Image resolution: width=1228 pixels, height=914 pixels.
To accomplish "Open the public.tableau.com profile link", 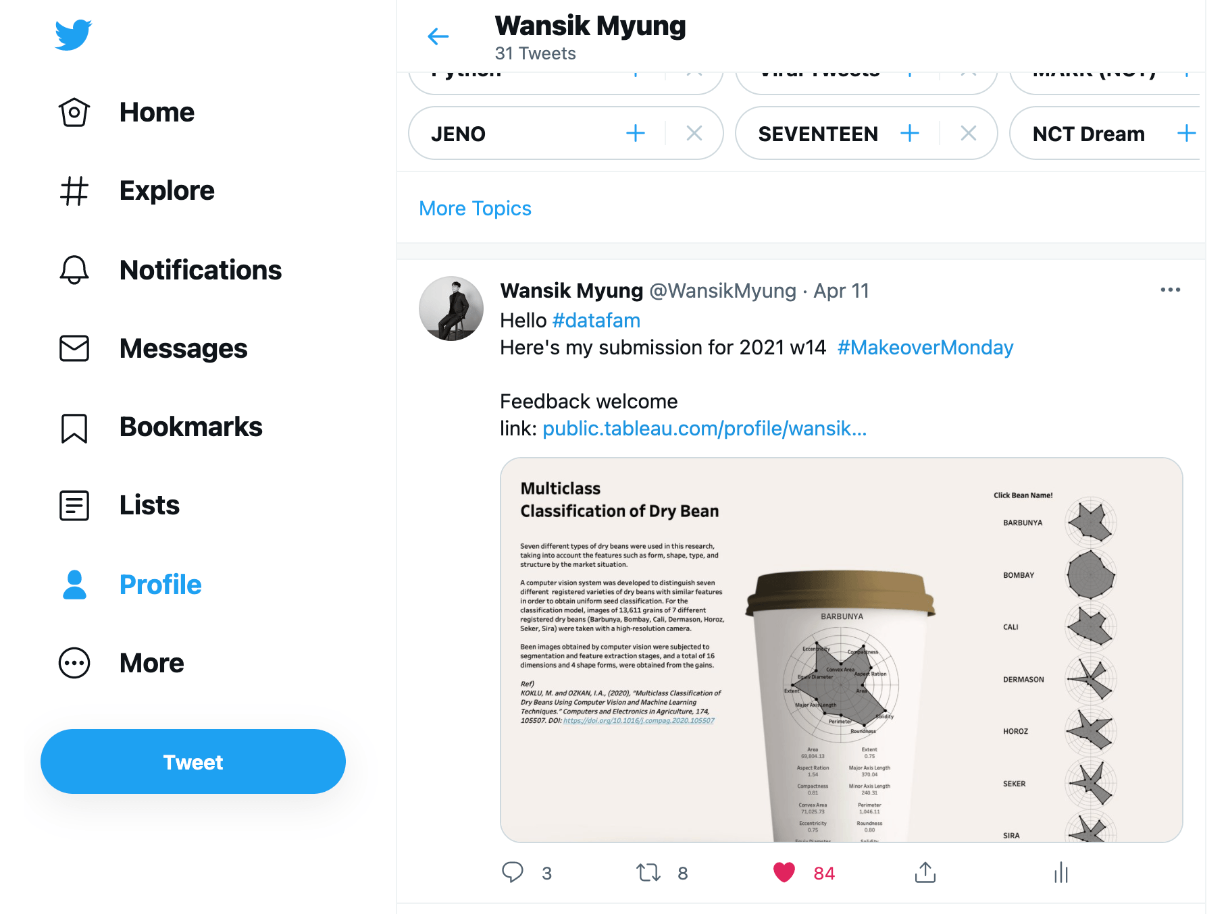I will click(x=705, y=429).
